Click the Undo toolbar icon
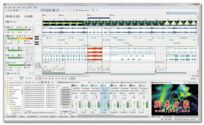This screenshot has height=125, width=204. click(31, 10)
